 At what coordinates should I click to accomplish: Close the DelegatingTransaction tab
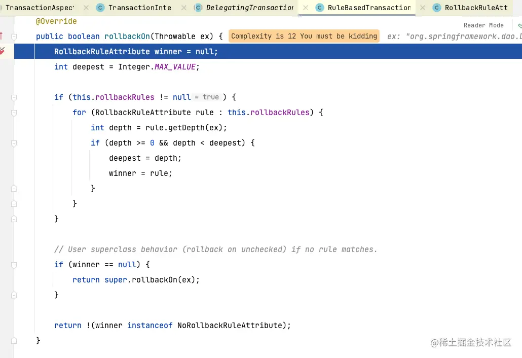pos(305,8)
